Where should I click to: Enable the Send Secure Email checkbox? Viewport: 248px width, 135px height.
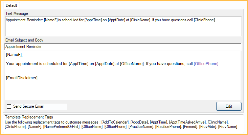[x=9, y=106]
